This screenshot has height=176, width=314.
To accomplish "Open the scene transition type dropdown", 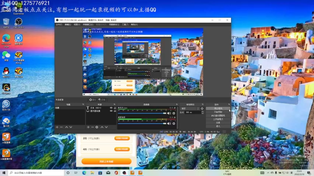I will click(x=190, y=109).
